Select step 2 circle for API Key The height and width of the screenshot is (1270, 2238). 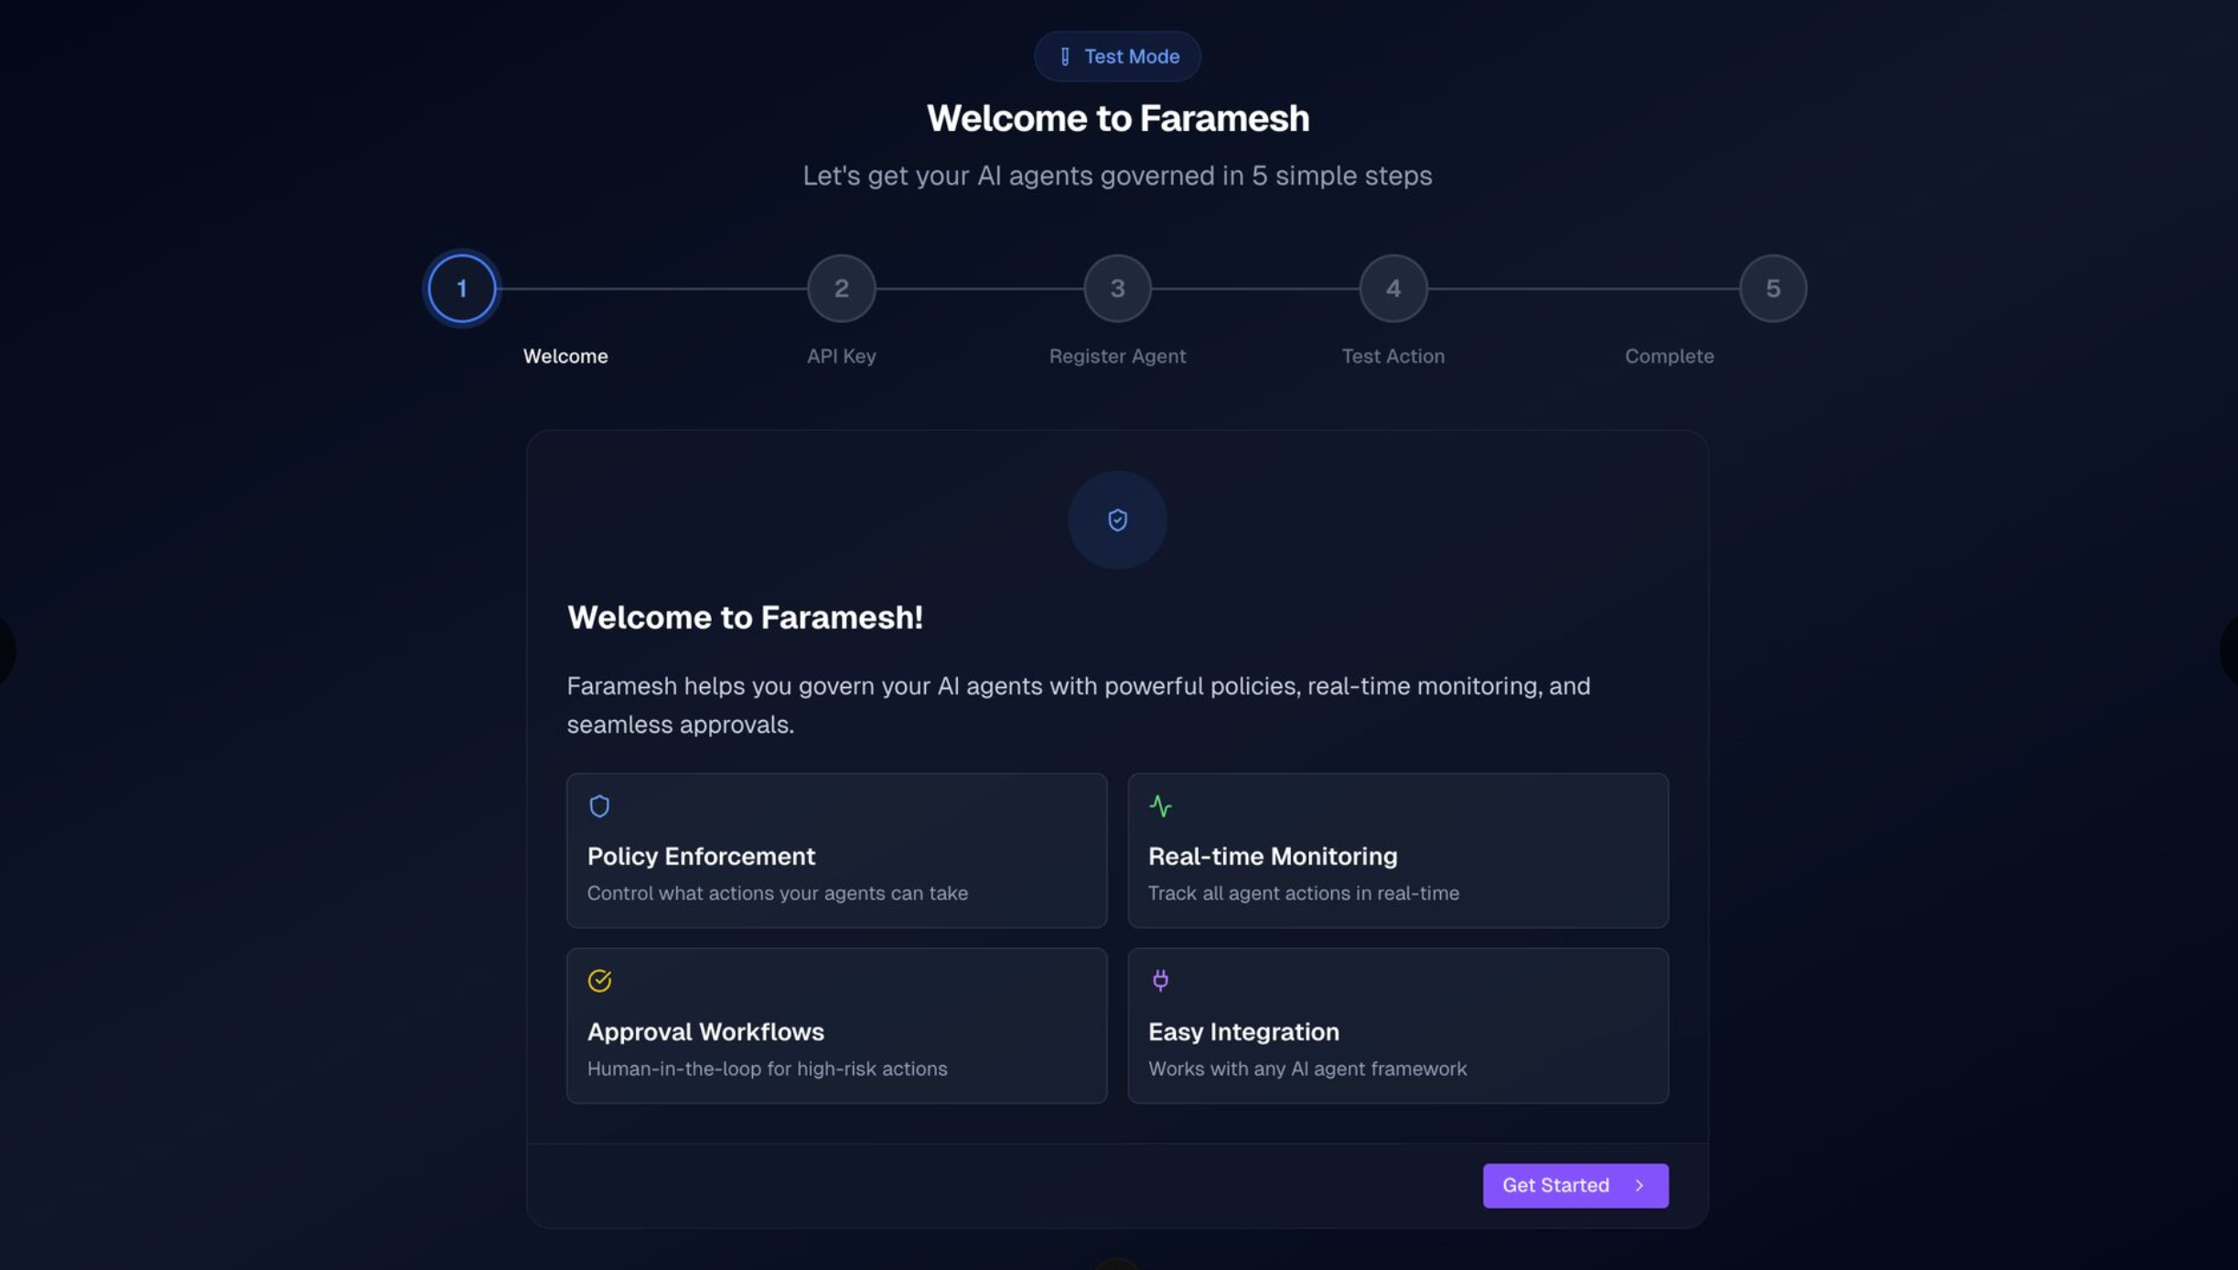[x=842, y=287]
